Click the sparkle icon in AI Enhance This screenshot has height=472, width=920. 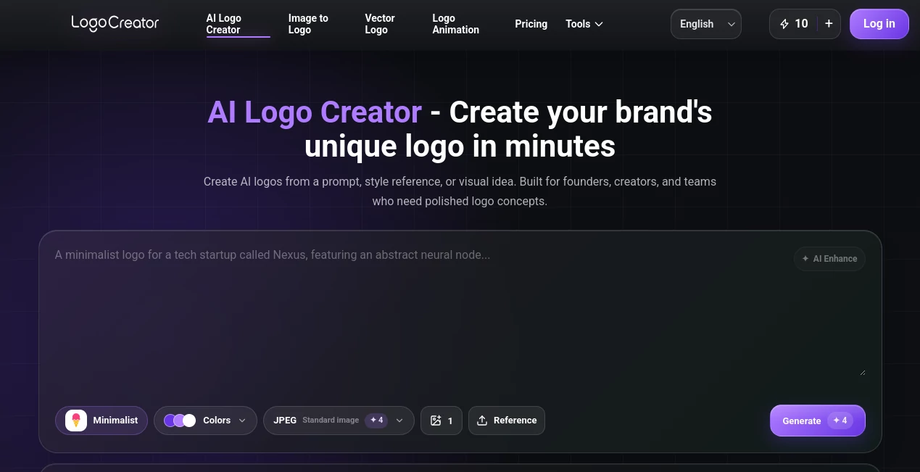pos(805,259)
